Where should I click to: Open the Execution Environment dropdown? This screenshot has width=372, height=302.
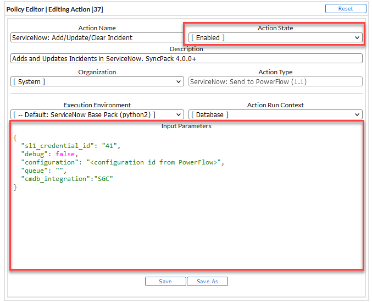(97, 114)
